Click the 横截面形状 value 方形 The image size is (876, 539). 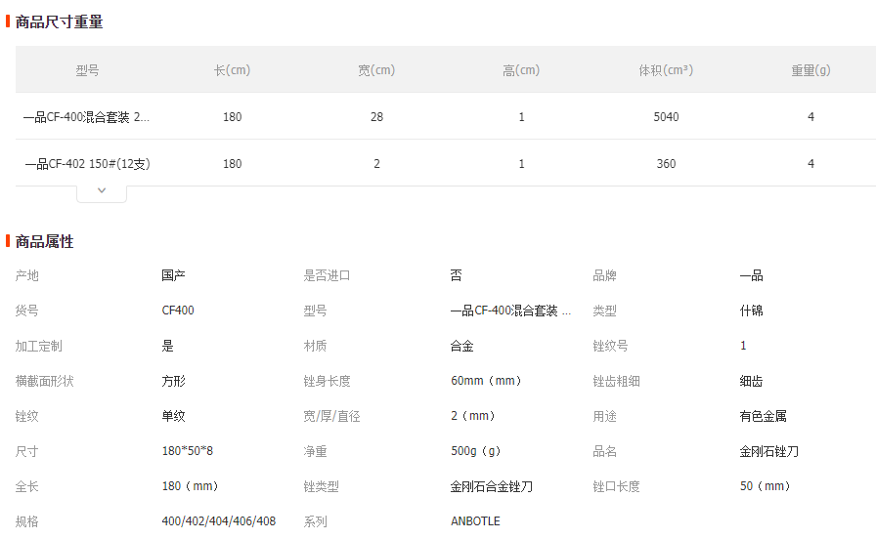pyautogui.click(x=173, y=381)
